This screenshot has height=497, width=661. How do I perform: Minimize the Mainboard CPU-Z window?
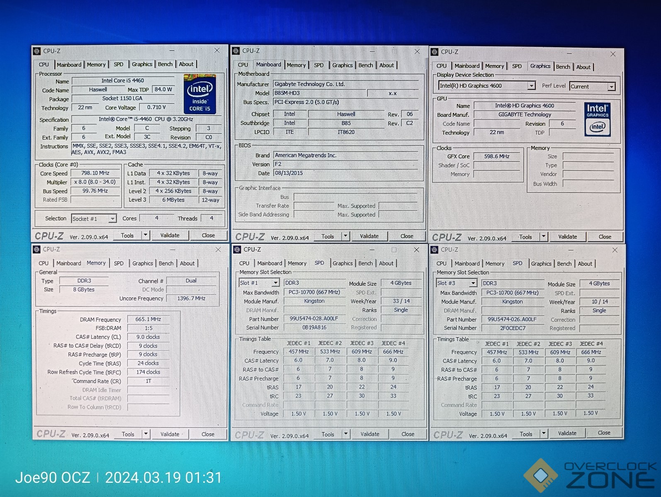pos(372,51)
